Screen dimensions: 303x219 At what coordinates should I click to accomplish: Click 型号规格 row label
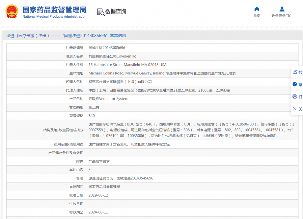pyautogui.click(x=76, y=116)
